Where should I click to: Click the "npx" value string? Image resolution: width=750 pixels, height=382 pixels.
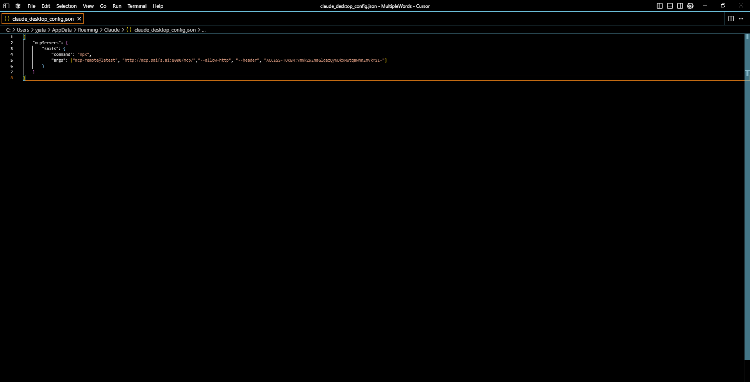83,55
